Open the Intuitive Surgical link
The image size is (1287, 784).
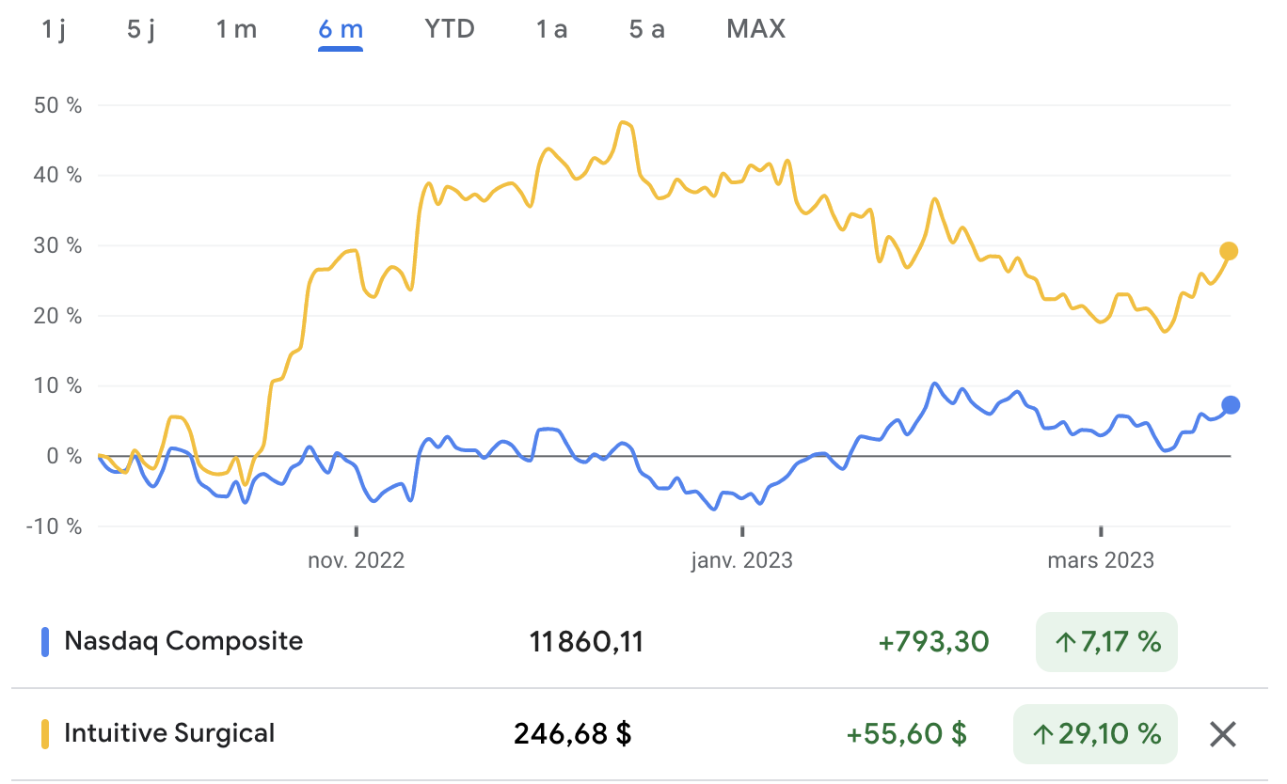(169, 733)
